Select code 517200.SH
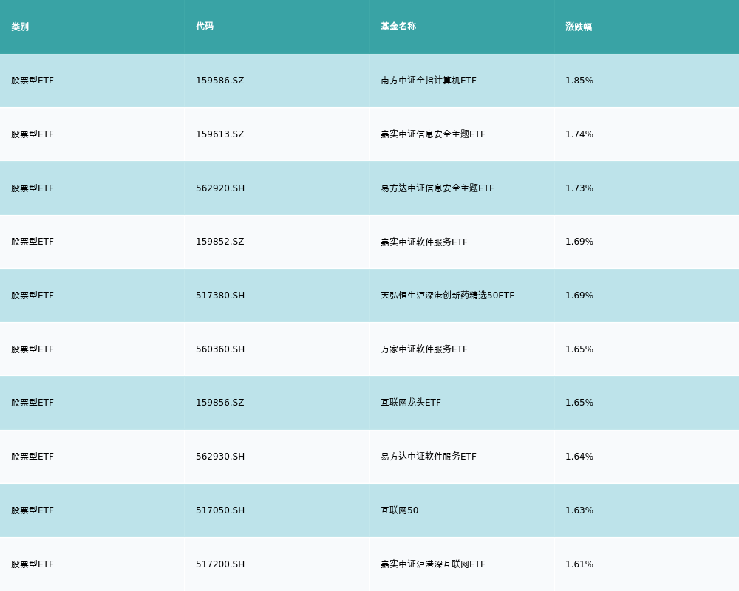Viewport: 739px width, 591px height. tap(220, 564)
